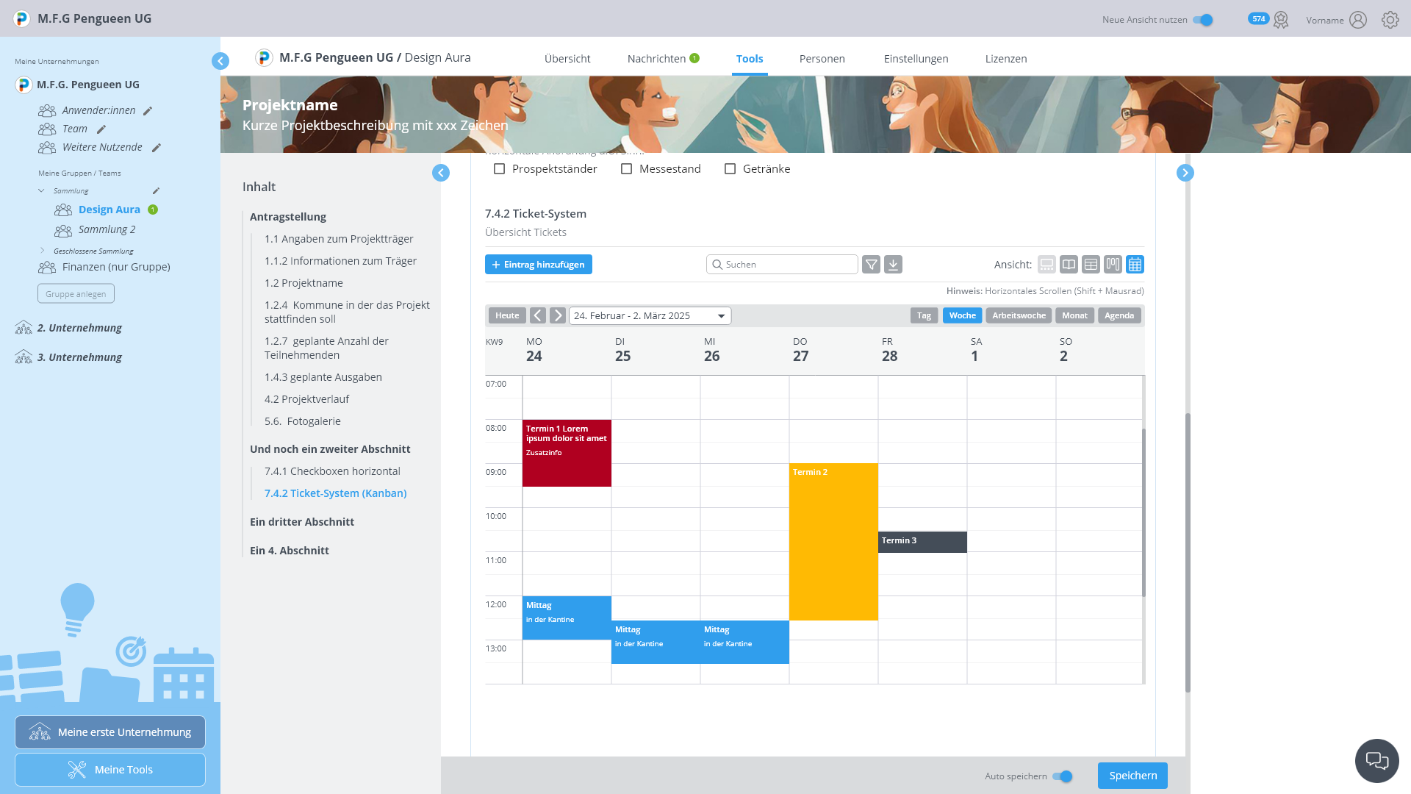Click Eintrag hinzufügen button
The image size is (1411, 794).
[x=539, y=265]
